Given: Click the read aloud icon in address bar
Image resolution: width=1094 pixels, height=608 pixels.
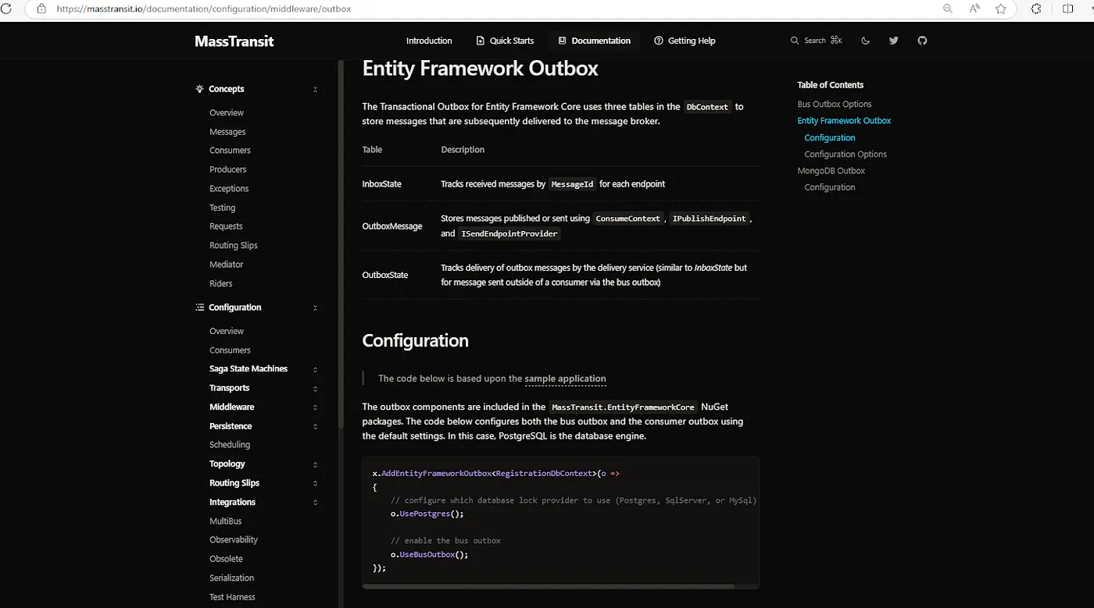Looking at the screenshot, I should point(974,9).
